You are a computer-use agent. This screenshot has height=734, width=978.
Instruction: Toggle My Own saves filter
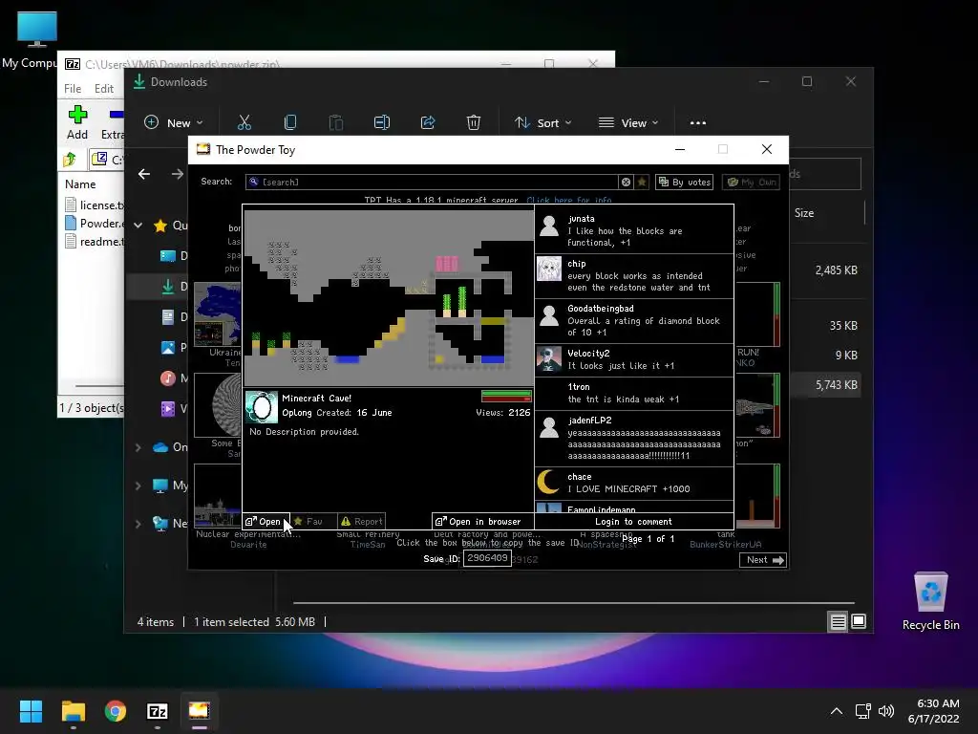pos(751,182)
